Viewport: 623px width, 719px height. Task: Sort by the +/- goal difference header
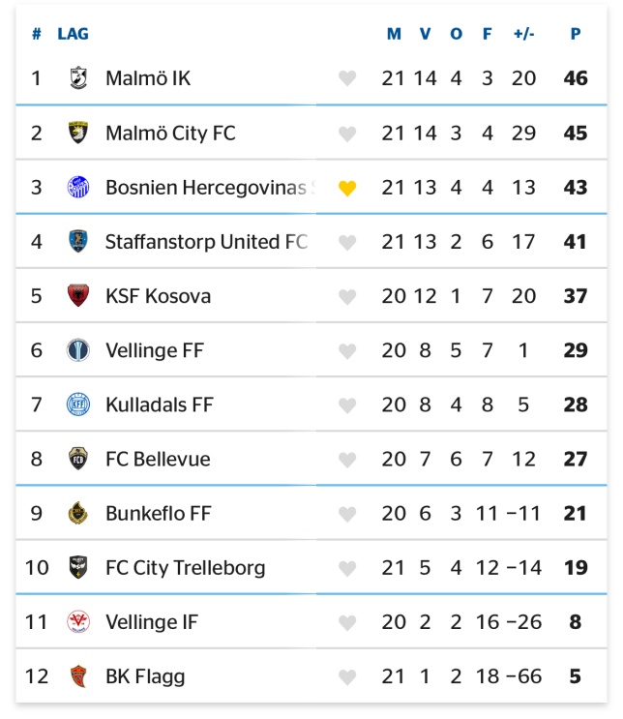click(523, 34)
